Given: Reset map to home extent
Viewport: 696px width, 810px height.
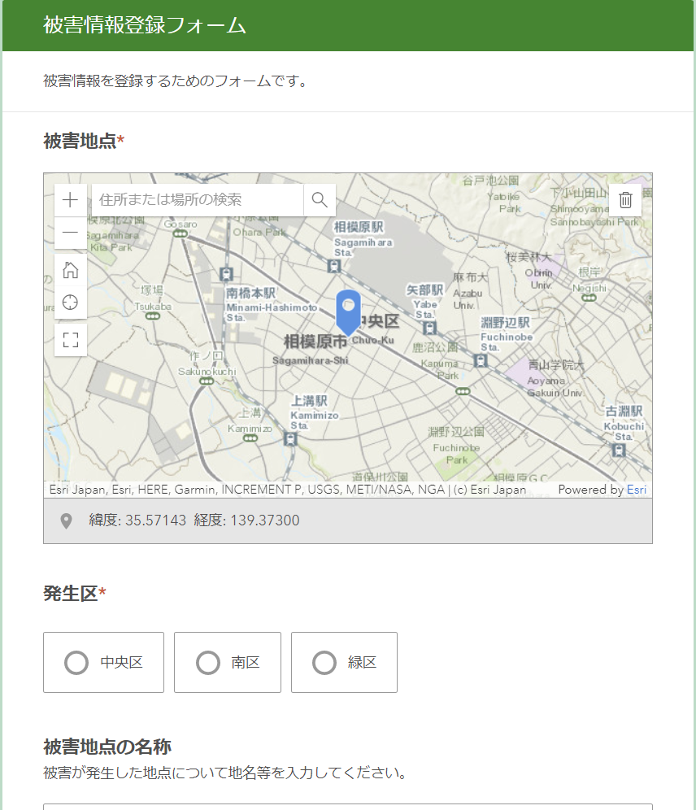Looking at the screenshot, I should [x=71, y=270].
